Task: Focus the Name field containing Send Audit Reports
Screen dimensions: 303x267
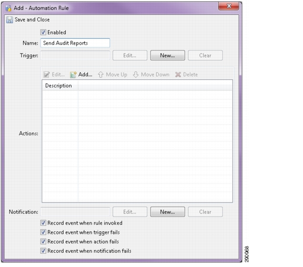Action: pyautogui.click(x=75, y=43)
